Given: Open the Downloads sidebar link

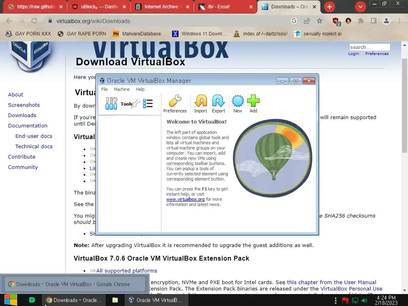Looking at the screenshot, I should click(22, 115).
